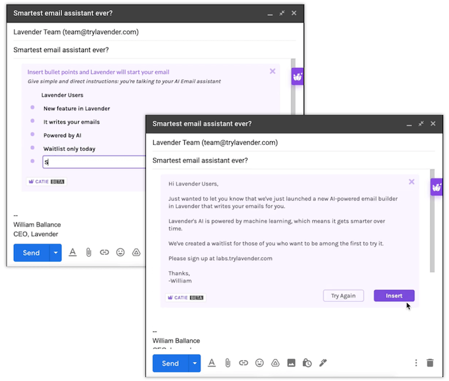Open send options arrow in front window
449x381 pixels.
(x=195, y=363)
